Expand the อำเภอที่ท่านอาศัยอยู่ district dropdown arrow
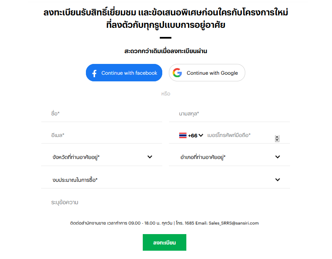 pos(278,157)
